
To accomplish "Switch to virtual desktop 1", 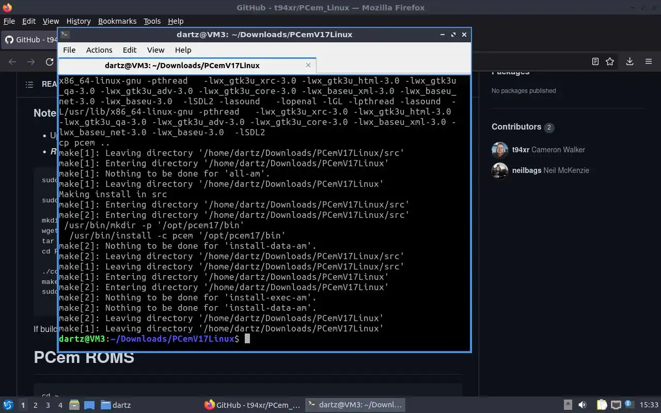I will (23, 405).
